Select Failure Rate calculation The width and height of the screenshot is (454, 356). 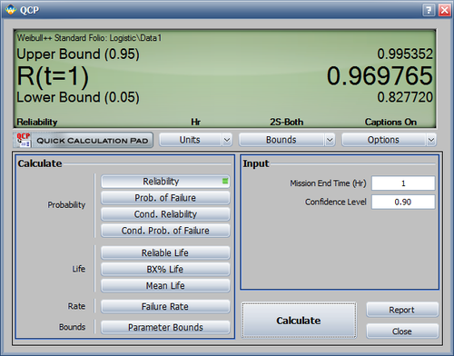click(x=165, y=306)
